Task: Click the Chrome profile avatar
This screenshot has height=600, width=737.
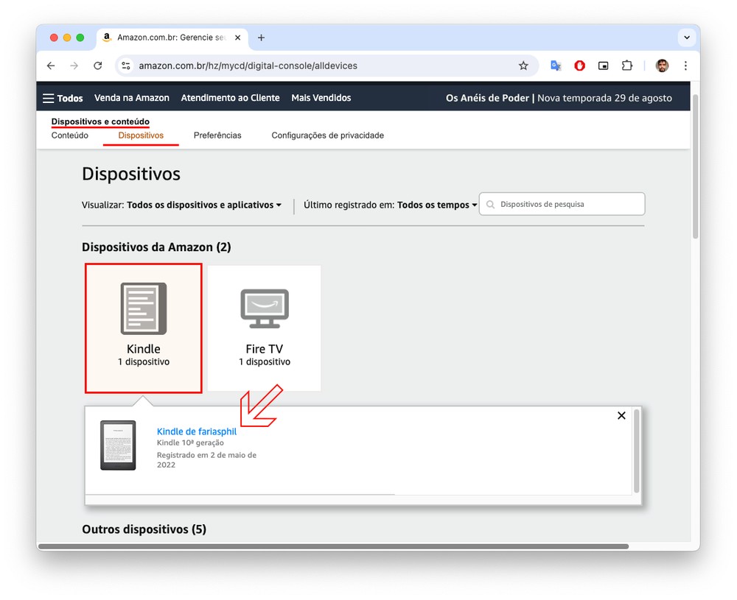Action: (662, 66)
